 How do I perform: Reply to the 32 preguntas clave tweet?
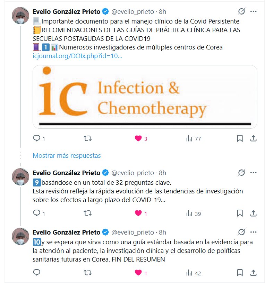coord(37,213)
